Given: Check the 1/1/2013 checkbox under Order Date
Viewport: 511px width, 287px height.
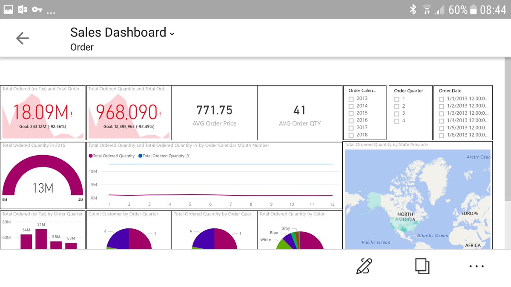Looking at the screenshot, I should point(442,98).
